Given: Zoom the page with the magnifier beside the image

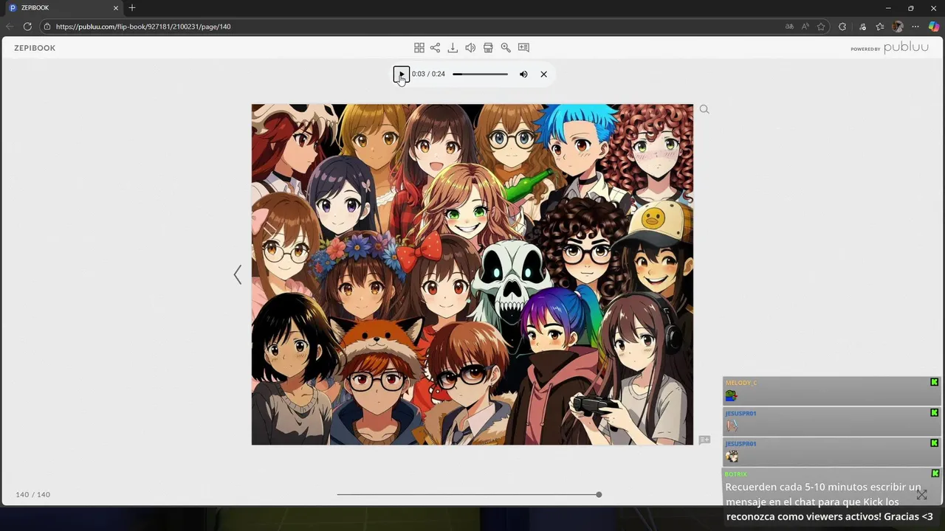Looking at the screenshot, I should tap(704, 109).
